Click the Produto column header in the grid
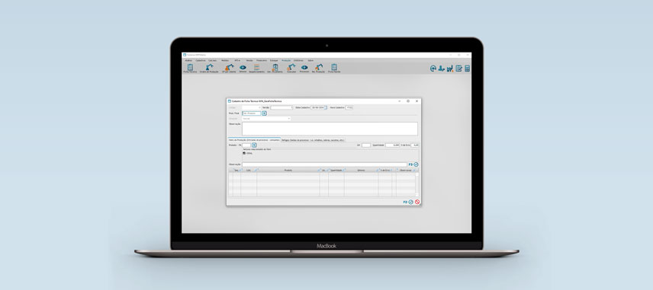653x290 pixels. tap(288, 170)
